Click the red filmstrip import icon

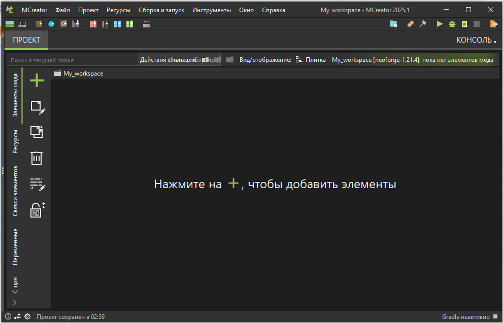point(105,24)
